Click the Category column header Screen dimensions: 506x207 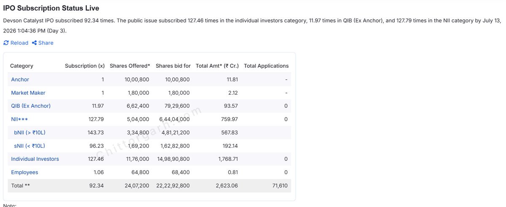click(22, 66)
